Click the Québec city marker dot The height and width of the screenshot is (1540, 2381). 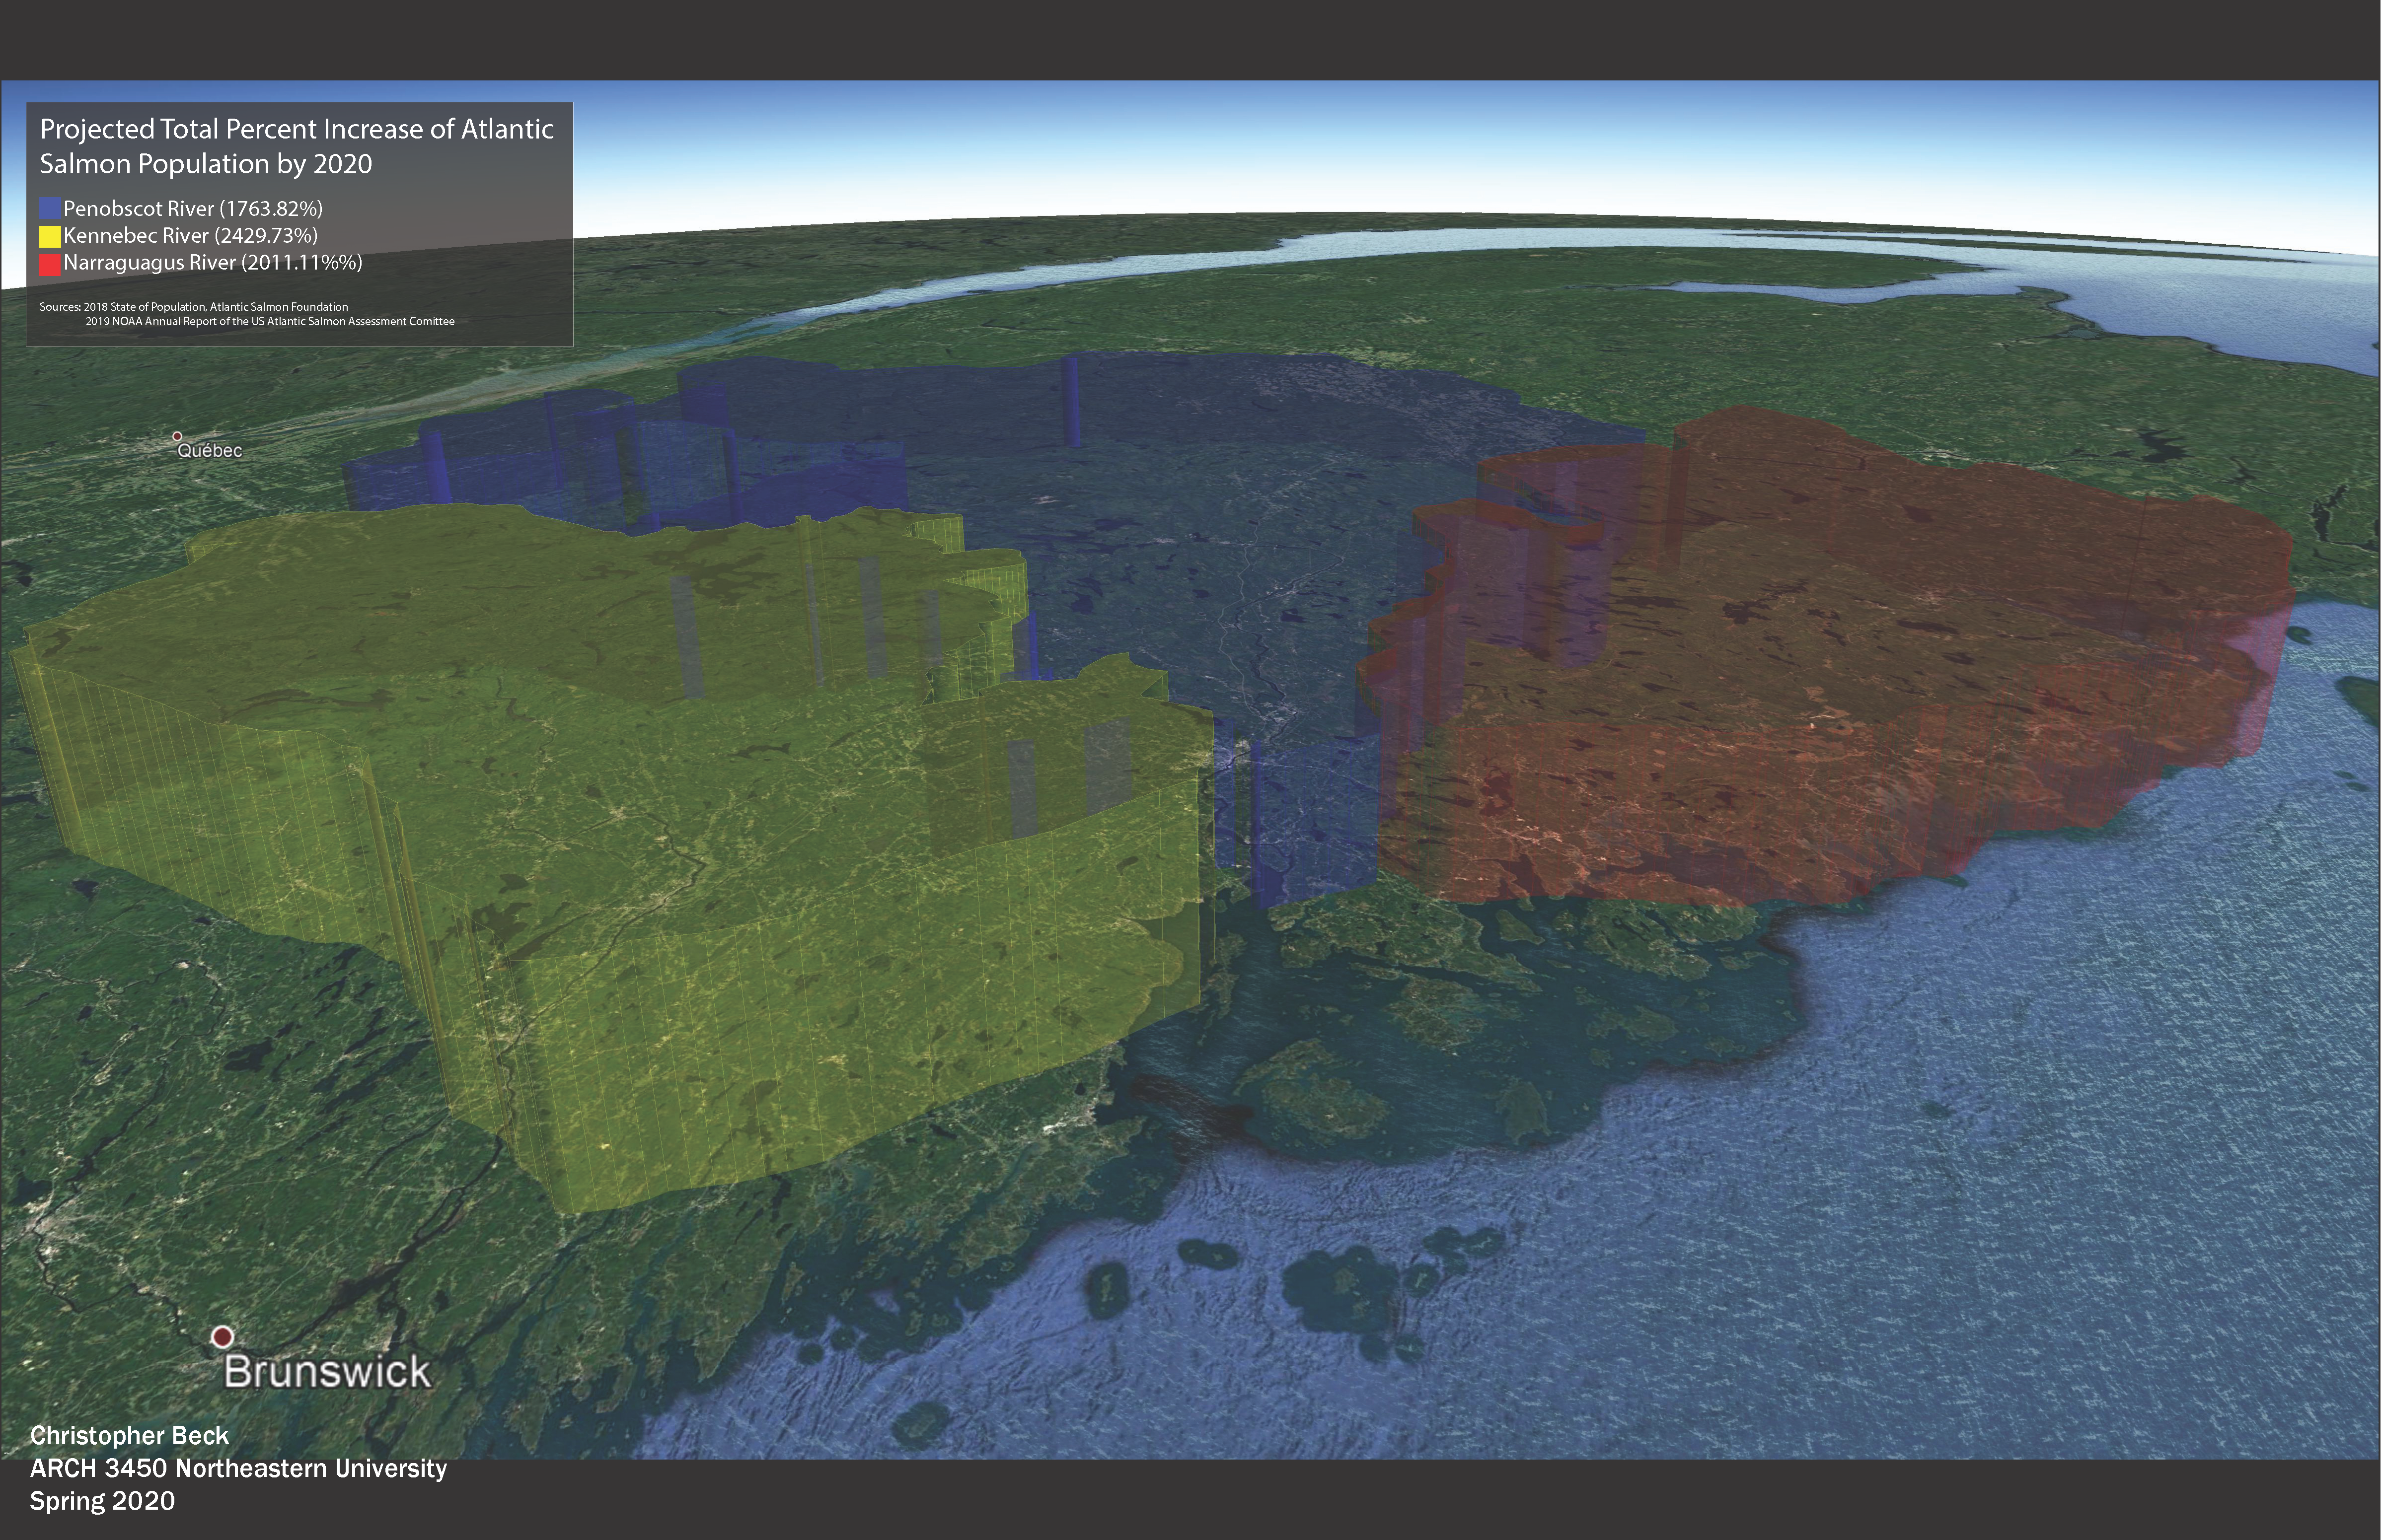tap(177, 436)
